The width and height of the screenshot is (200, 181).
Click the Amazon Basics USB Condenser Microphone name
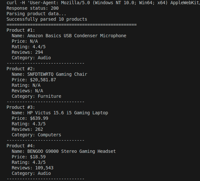pyautogui.click(x=77, y=36)
